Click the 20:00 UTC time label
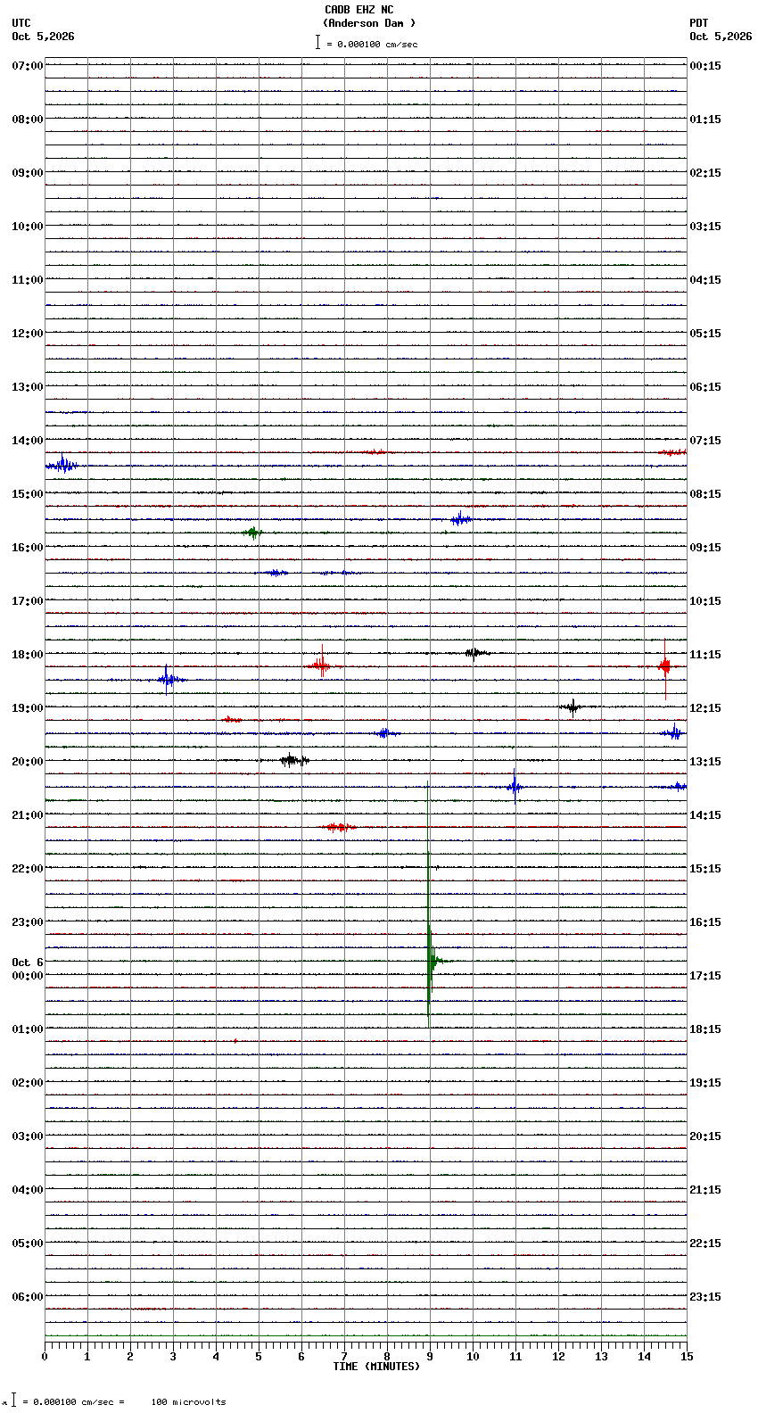758x1413 pixels. [28, 762]
